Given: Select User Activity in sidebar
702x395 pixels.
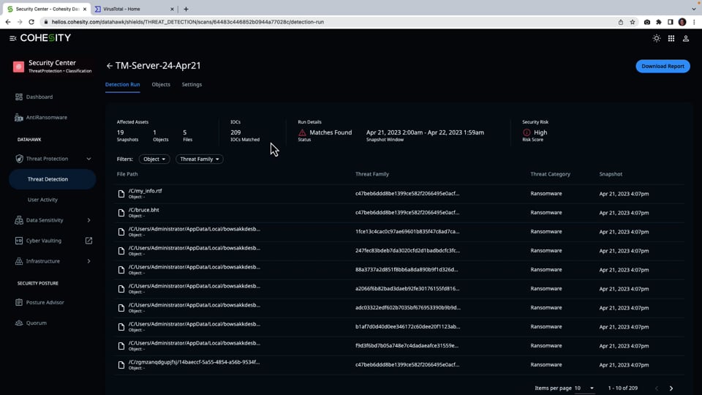Looking at the screenshot, I should pyautogui.click(x=42, y=200).
